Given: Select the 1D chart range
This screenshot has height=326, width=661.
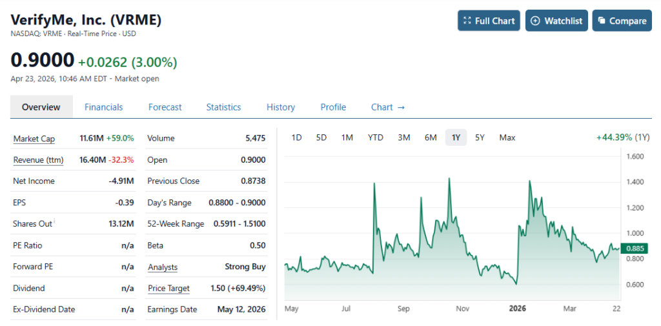Looking at the screenshot, I should [296, 138].
